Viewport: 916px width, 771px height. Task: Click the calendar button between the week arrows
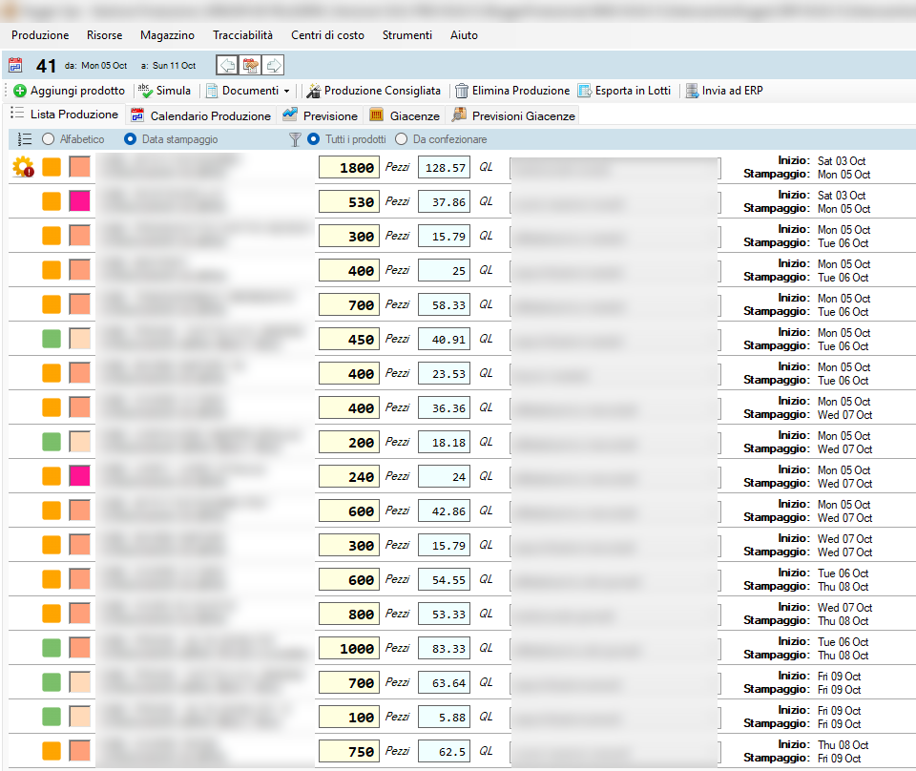[x=251, y=65]
